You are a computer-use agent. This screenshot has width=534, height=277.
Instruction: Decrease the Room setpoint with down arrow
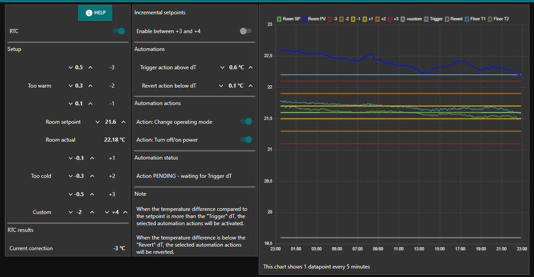coord(97,122)
